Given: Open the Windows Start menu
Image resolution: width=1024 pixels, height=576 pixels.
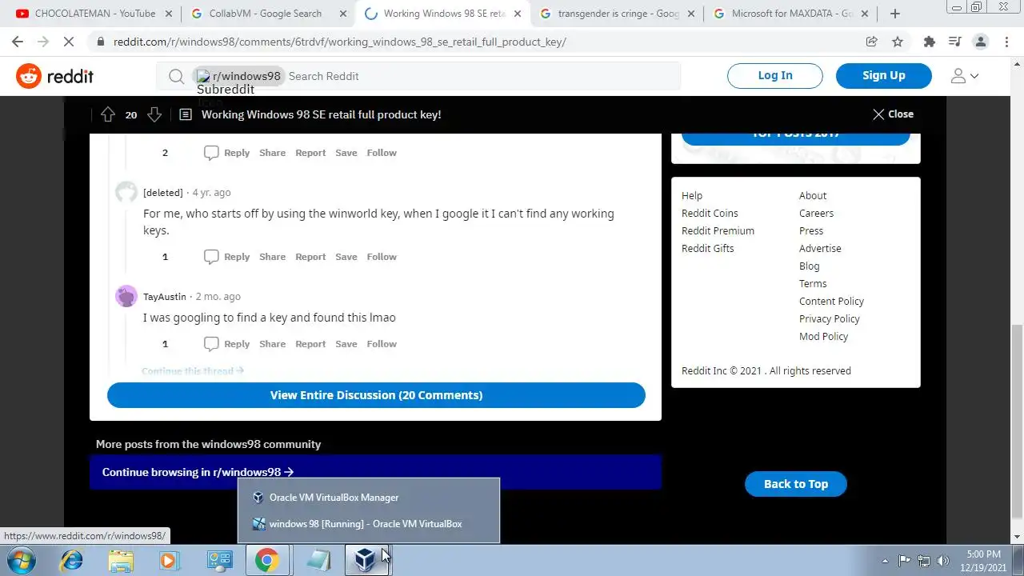Looking at the screenshot, I should [x=21, y=560].
